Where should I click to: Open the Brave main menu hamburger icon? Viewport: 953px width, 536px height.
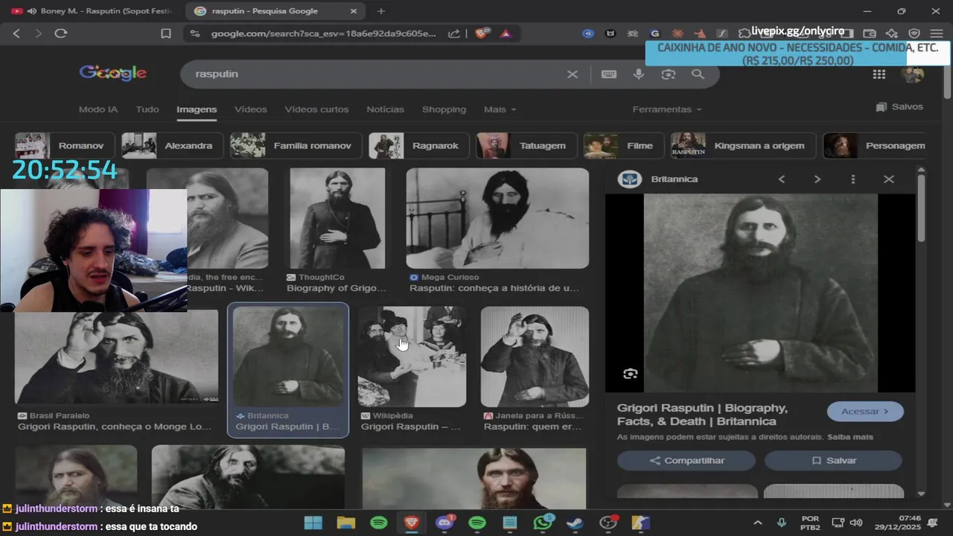coord(937,33)
